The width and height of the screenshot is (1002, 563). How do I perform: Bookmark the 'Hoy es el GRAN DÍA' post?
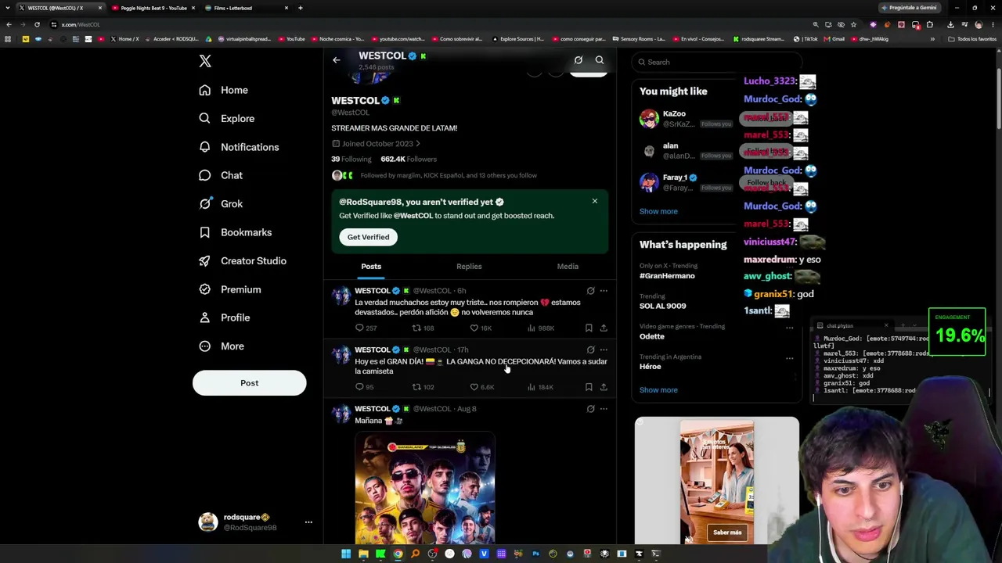[x=589, y=387]
